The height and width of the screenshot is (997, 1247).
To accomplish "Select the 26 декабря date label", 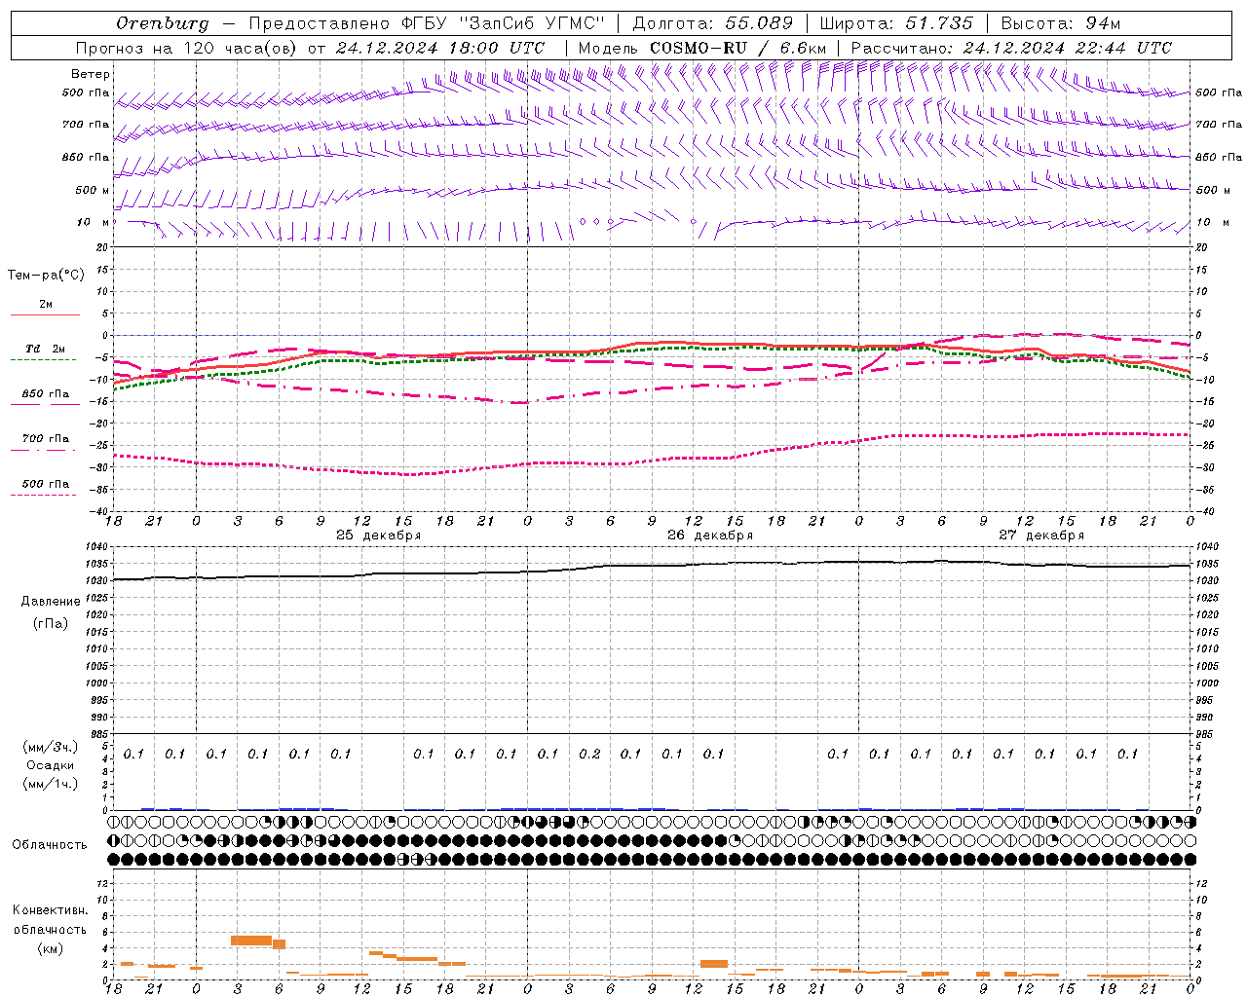I will click(x=710, y=535).
